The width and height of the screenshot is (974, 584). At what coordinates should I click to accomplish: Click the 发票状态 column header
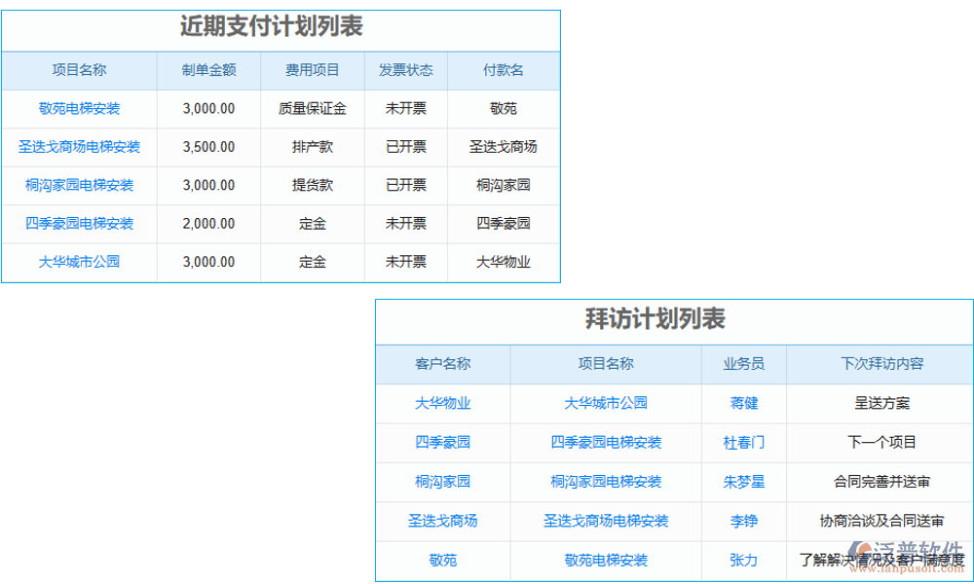point(405,70)
